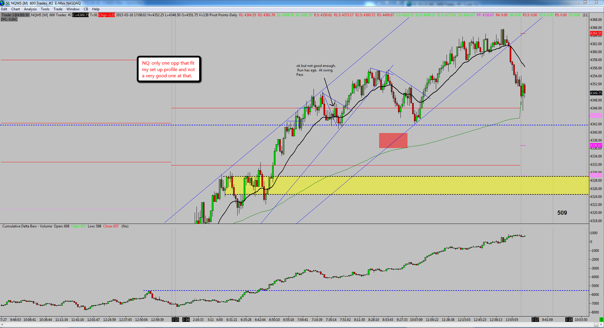604x328 pixels.
Task: Select the yellow highlighted price zone
Action: point(406,186)
